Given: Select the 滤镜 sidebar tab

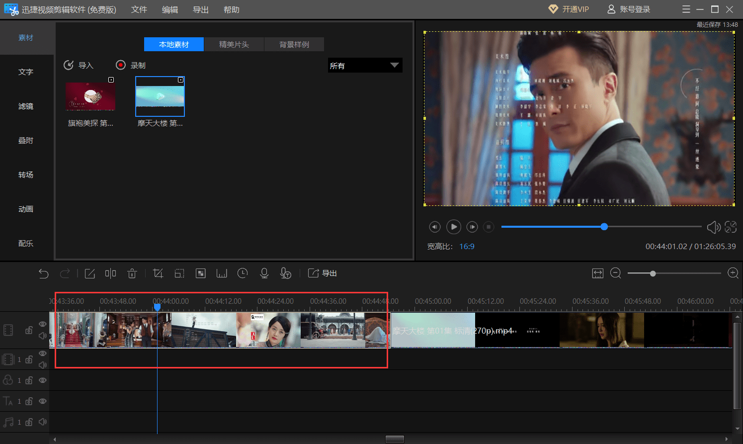Looking at the screenshot, I should (26, 106).
